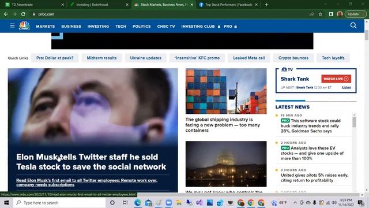Screen dimensions: 369x208
Task: Open File Explorer from the taskbar
Action: (x=179, y=203)
